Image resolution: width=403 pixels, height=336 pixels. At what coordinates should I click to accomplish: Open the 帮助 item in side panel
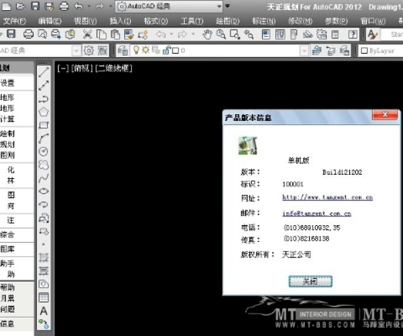coord(7,287)
